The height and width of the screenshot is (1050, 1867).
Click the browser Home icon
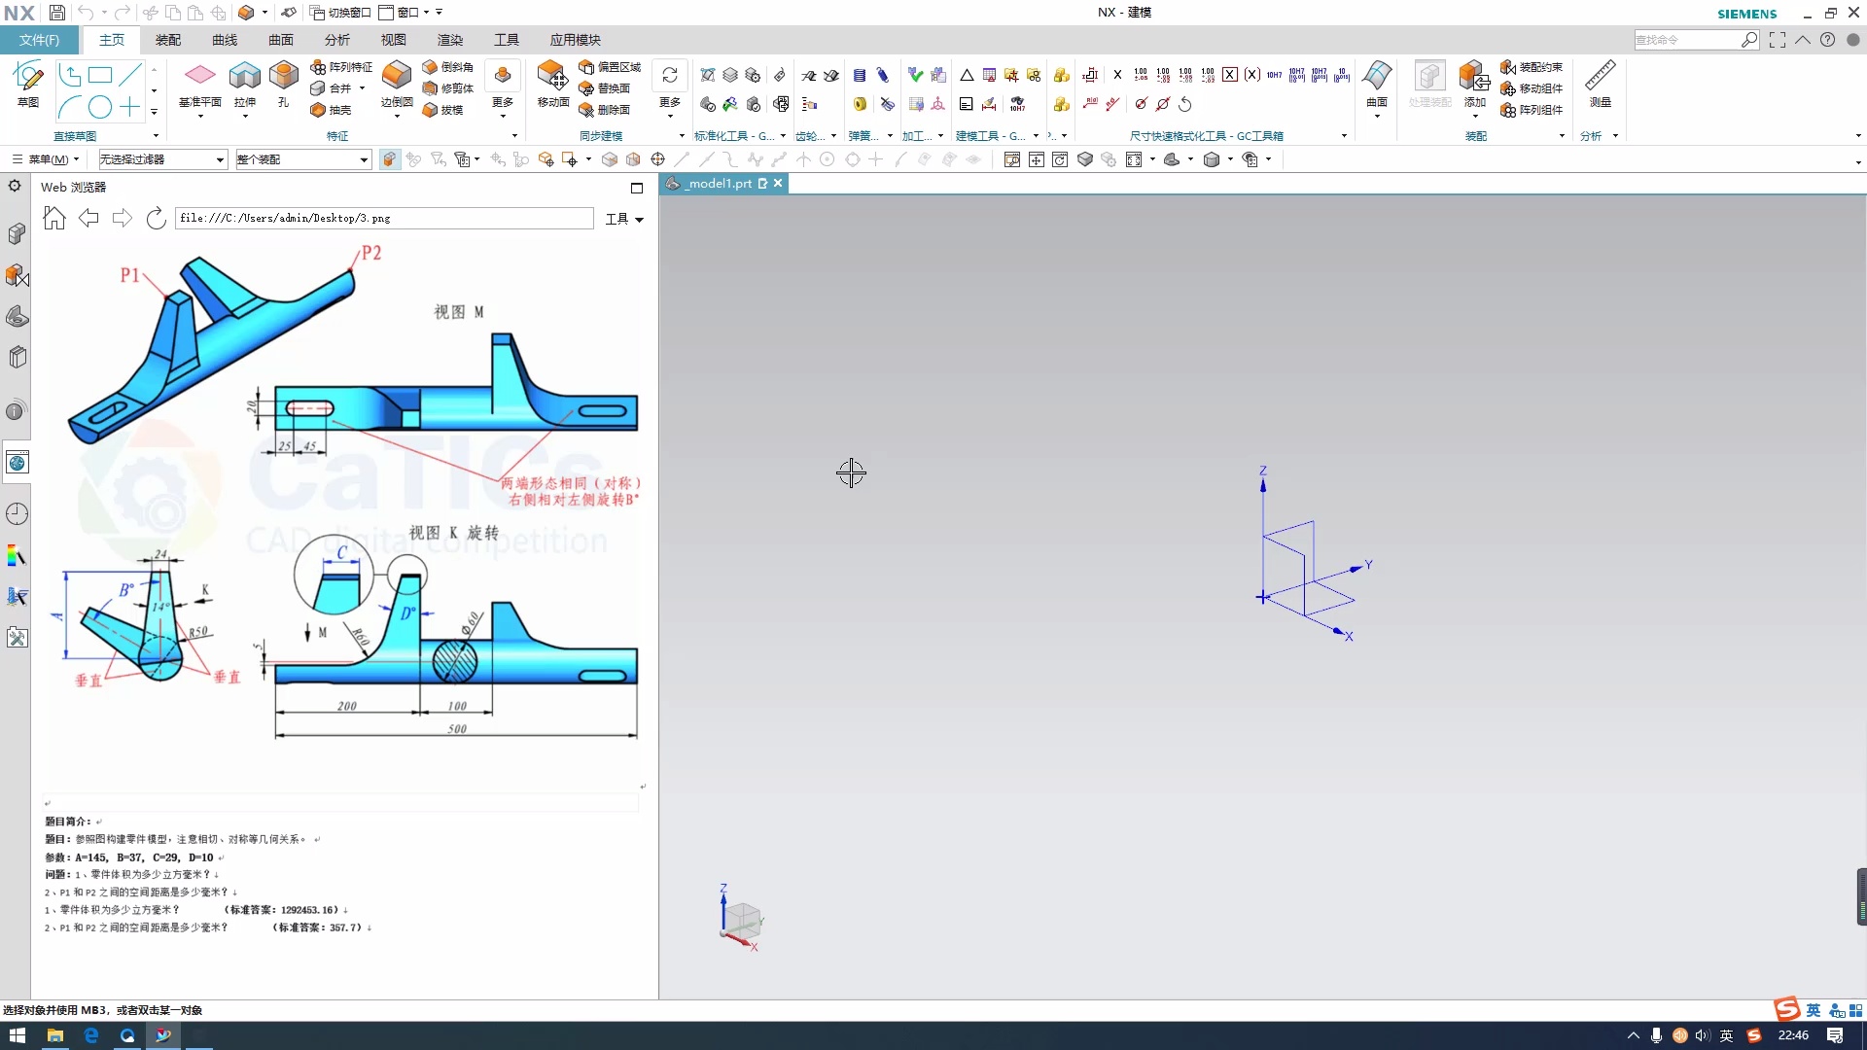[x=54, y=219]
